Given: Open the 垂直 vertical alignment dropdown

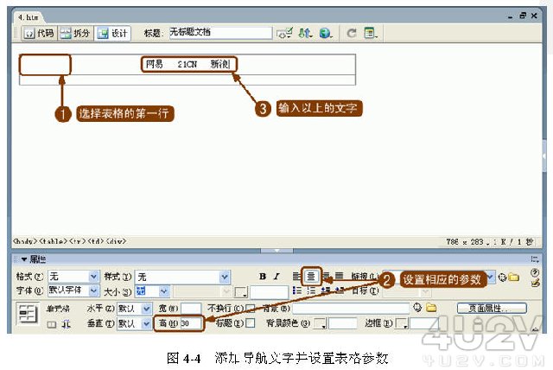Looking at the screenshot, I should tap(146, 323).
